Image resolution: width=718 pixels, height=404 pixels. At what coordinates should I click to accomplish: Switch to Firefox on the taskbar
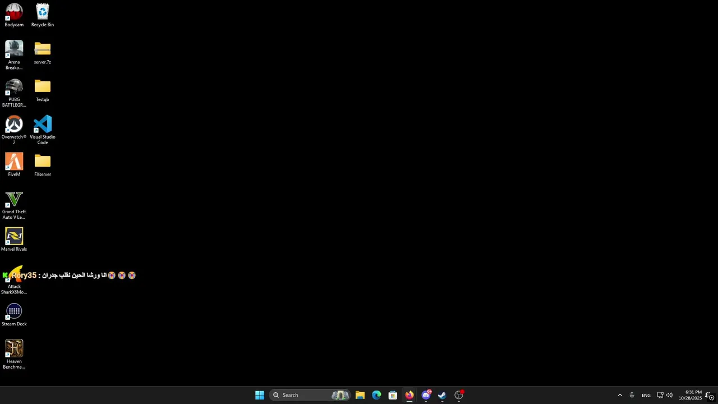[409, 395]
